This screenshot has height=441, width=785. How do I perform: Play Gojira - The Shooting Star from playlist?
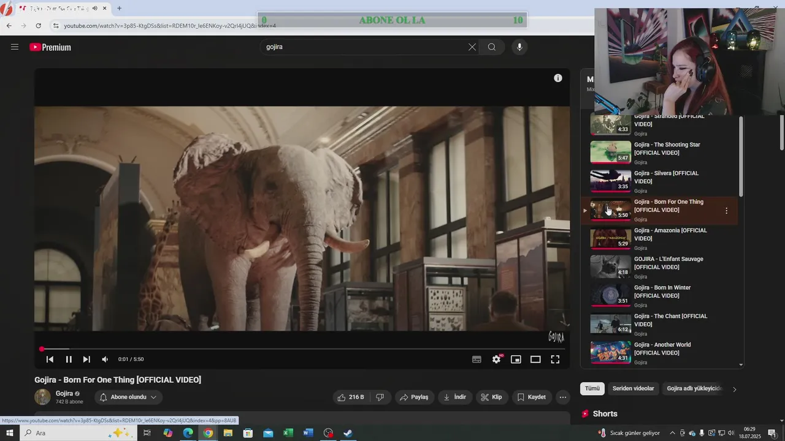click(659, 153)
